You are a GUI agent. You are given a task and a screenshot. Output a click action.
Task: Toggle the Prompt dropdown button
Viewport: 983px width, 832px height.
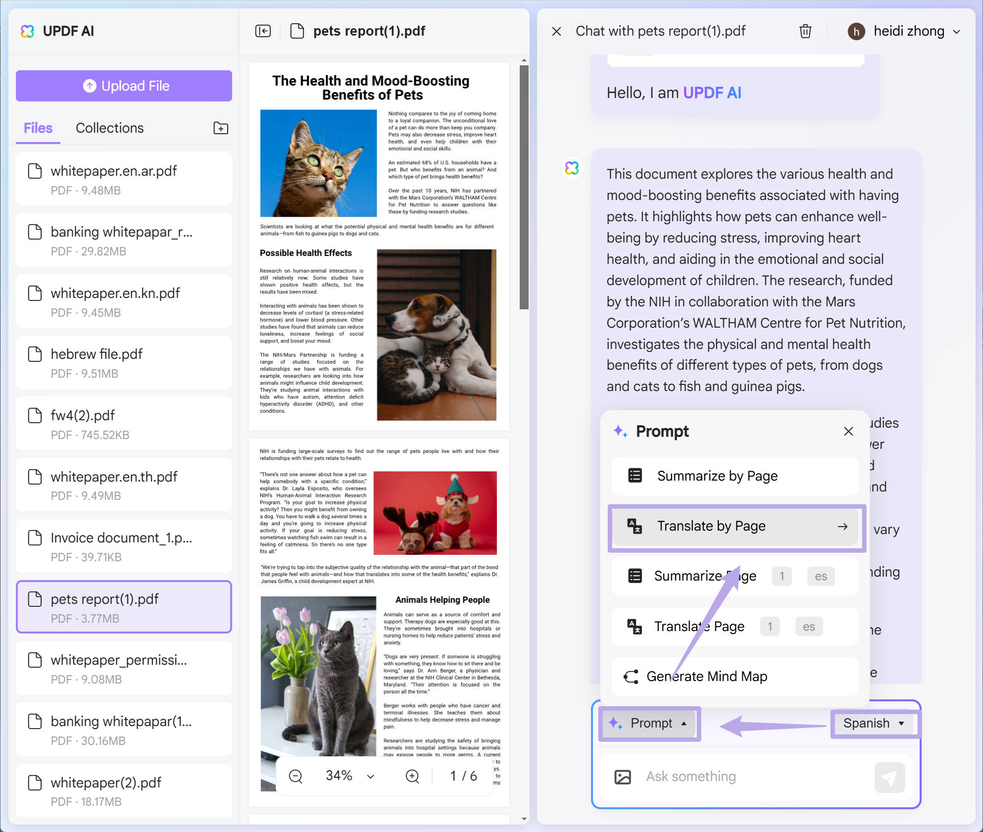(x=649, y=723)
